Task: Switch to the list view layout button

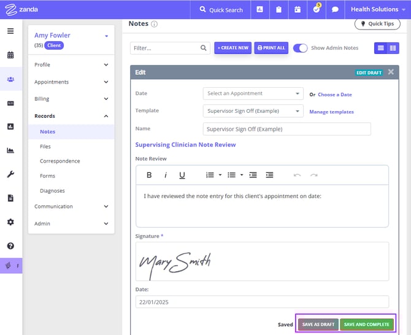Action: pyautogui.click(x=380, y=48)
